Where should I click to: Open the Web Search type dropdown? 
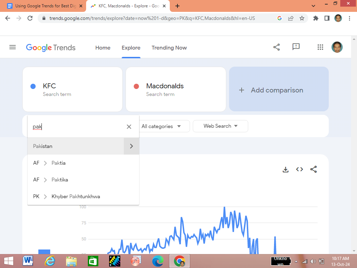coord(220,126)
